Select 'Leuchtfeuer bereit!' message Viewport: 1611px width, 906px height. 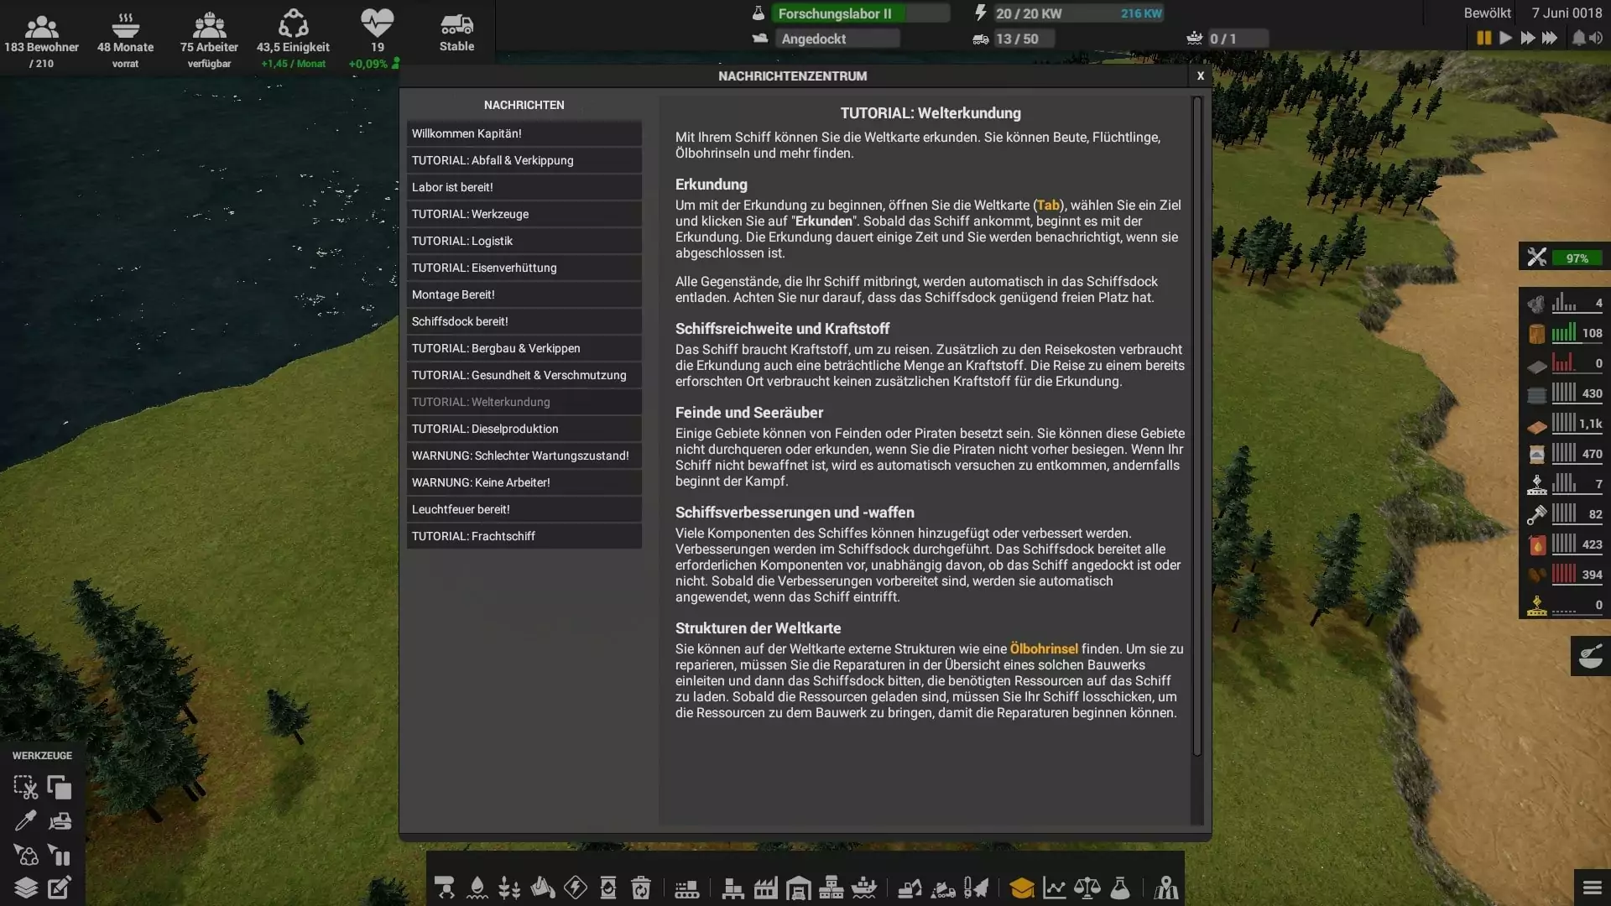coord(524,509)
